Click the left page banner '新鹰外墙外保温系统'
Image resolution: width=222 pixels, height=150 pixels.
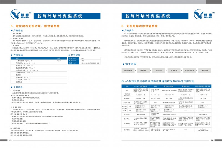[67, 16]
